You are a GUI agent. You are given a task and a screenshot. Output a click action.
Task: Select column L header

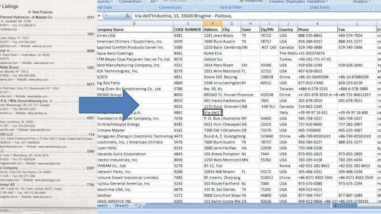tap(357, 23)
